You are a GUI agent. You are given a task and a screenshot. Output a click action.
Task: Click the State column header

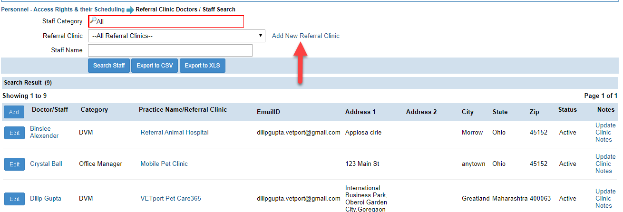click(x=500, y=112)
